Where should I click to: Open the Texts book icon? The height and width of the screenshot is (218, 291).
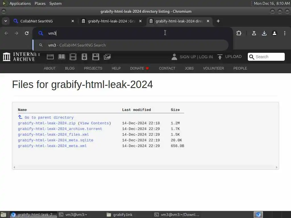(x=62, y=57)
